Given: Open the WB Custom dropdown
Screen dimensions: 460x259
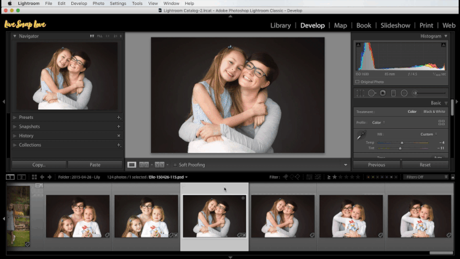Looking at the screenshot, I should (429, 134).
